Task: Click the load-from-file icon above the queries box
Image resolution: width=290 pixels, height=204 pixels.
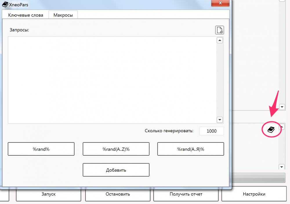Action: pos(220,30)
